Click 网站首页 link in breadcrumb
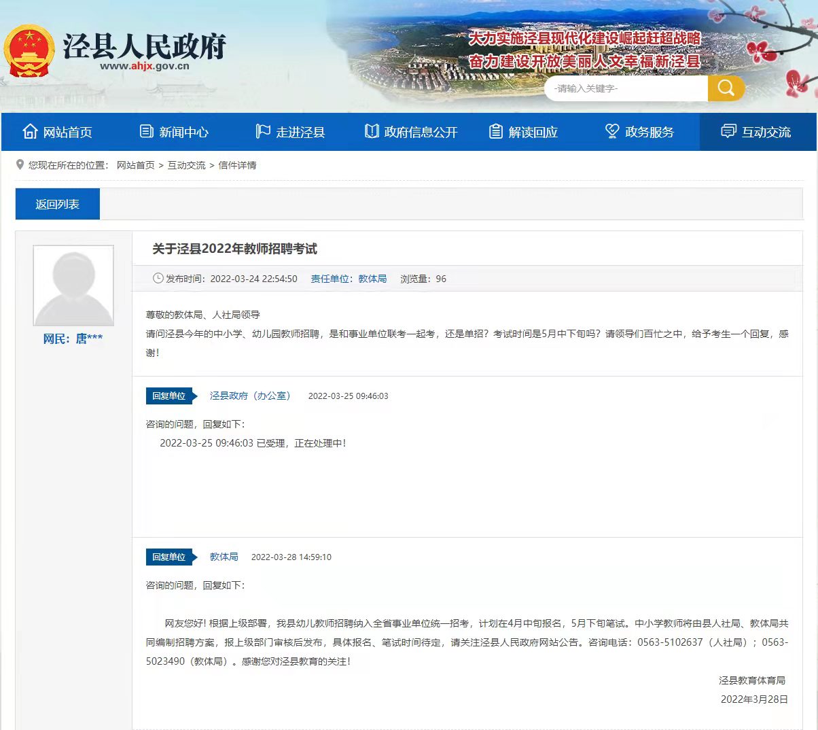 click(x=136, y=165)
